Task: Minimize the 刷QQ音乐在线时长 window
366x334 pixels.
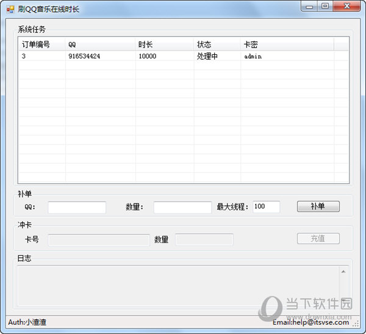Action: (309, 6)
